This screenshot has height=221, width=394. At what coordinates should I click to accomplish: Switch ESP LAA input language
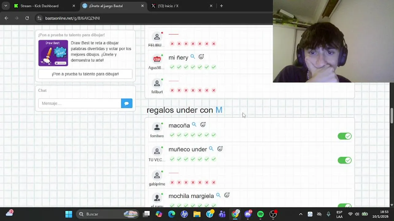click(339, 214)
